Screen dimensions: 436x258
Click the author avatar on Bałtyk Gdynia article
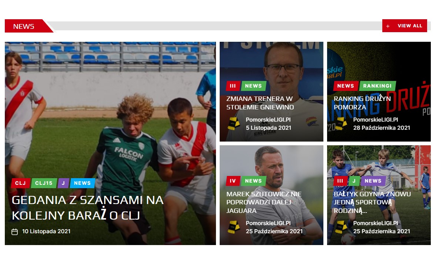click(341, 227)
